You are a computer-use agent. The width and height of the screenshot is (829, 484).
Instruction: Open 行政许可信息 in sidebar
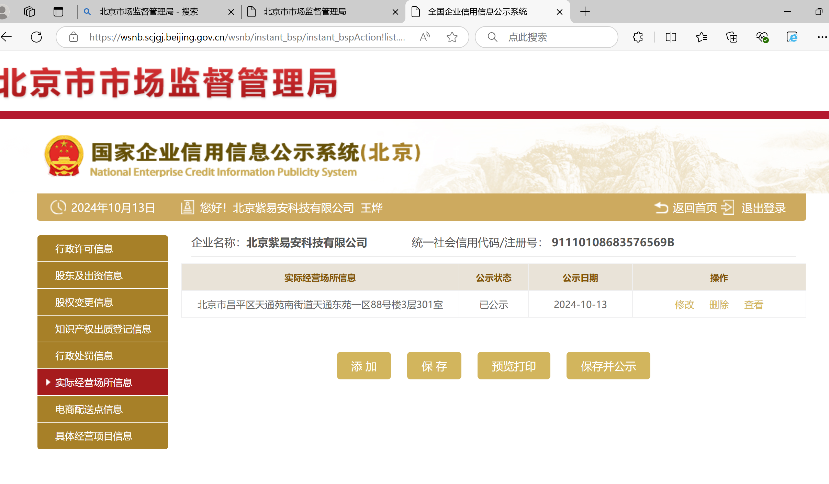(103, 249)
